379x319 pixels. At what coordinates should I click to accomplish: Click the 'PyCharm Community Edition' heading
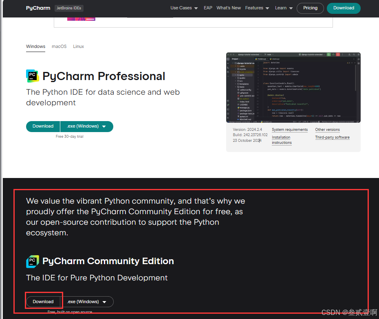click(108, 261)
